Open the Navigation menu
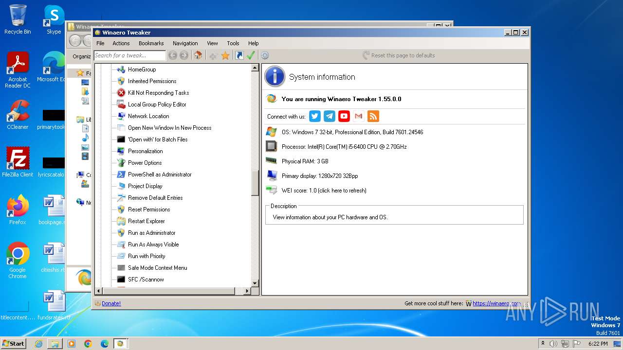623x350 pixels. tap(185, 43)
